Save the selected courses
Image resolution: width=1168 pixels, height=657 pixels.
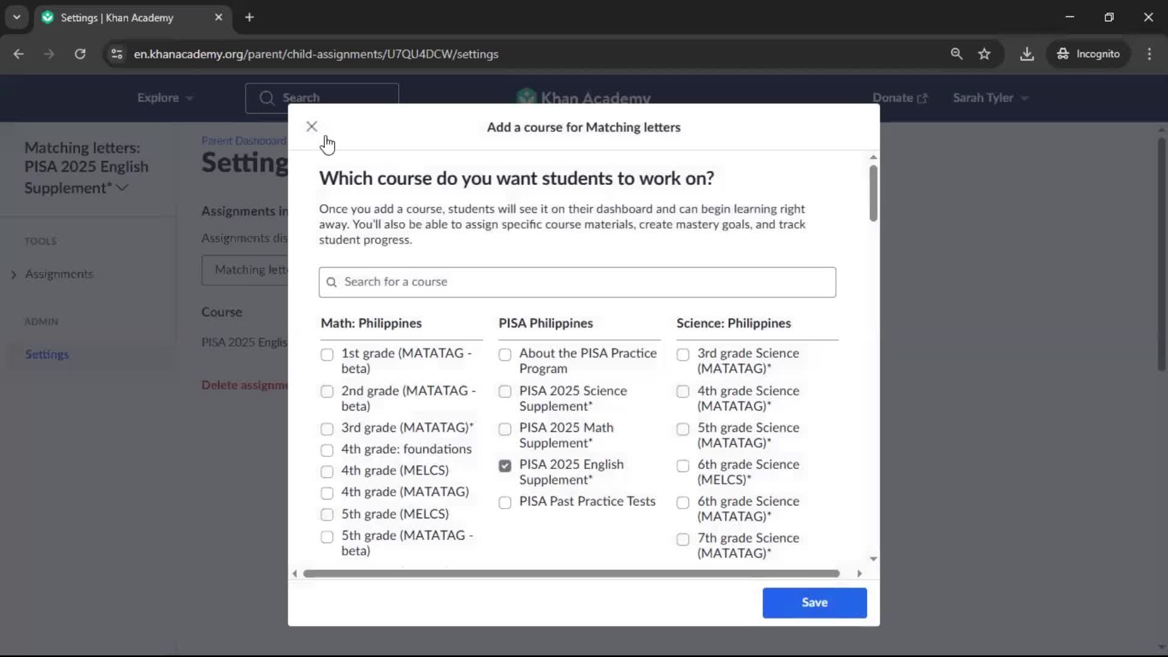tap(815, 602)
